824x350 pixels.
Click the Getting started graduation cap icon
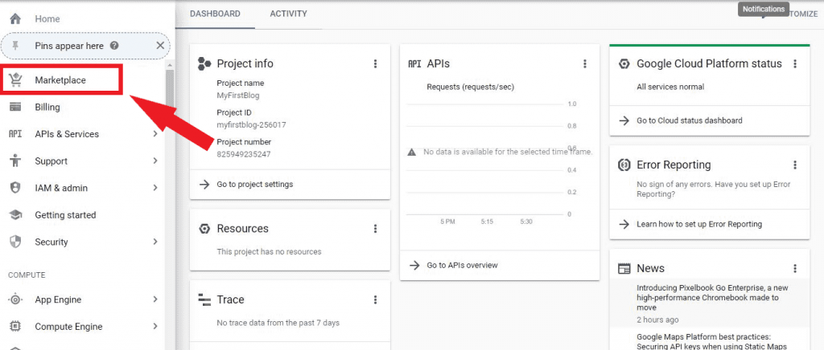click(x=15, y=215)
